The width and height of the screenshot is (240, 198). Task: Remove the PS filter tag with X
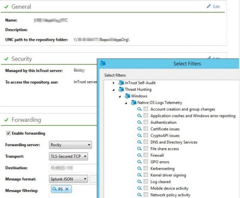(x=67, y=189)
